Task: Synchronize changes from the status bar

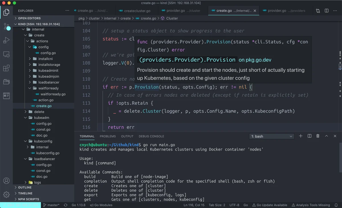Action: point(66,205)
